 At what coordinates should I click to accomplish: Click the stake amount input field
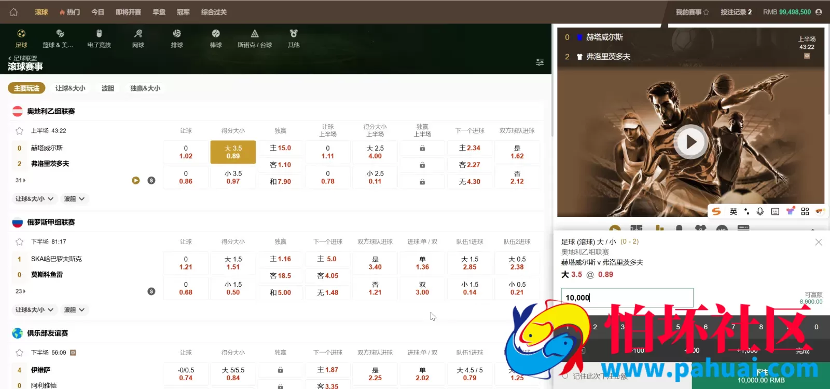pyautogui.click(x=627, y=298)
